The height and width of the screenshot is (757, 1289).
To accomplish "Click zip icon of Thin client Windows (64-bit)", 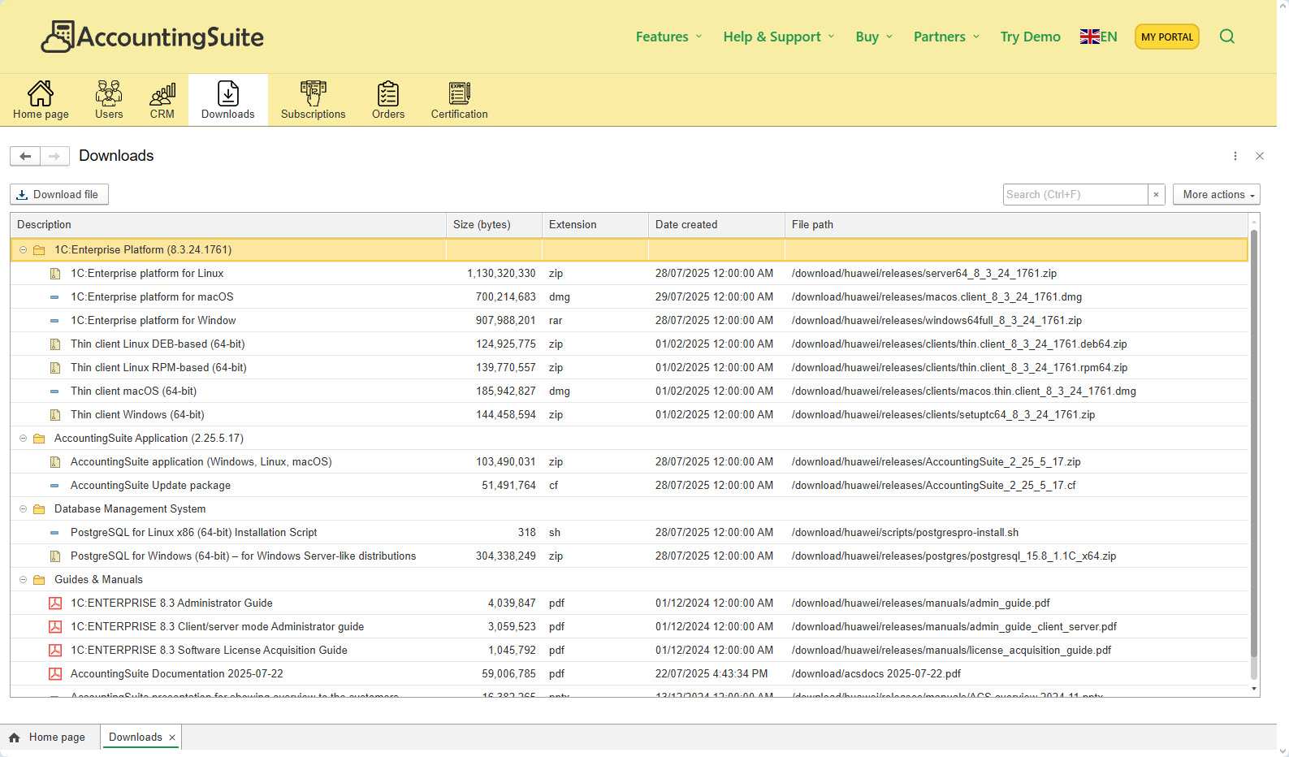I will click(x=55, y=415).
